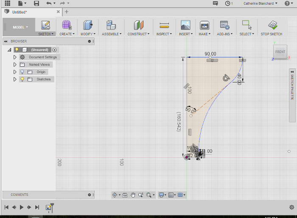Collapse the Browser panel with double arrows

[6, 41]
